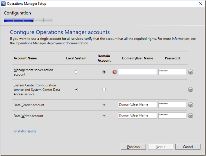Click the 'Password' column header
This screenshot has width=206, height=156.
point(172,58)
